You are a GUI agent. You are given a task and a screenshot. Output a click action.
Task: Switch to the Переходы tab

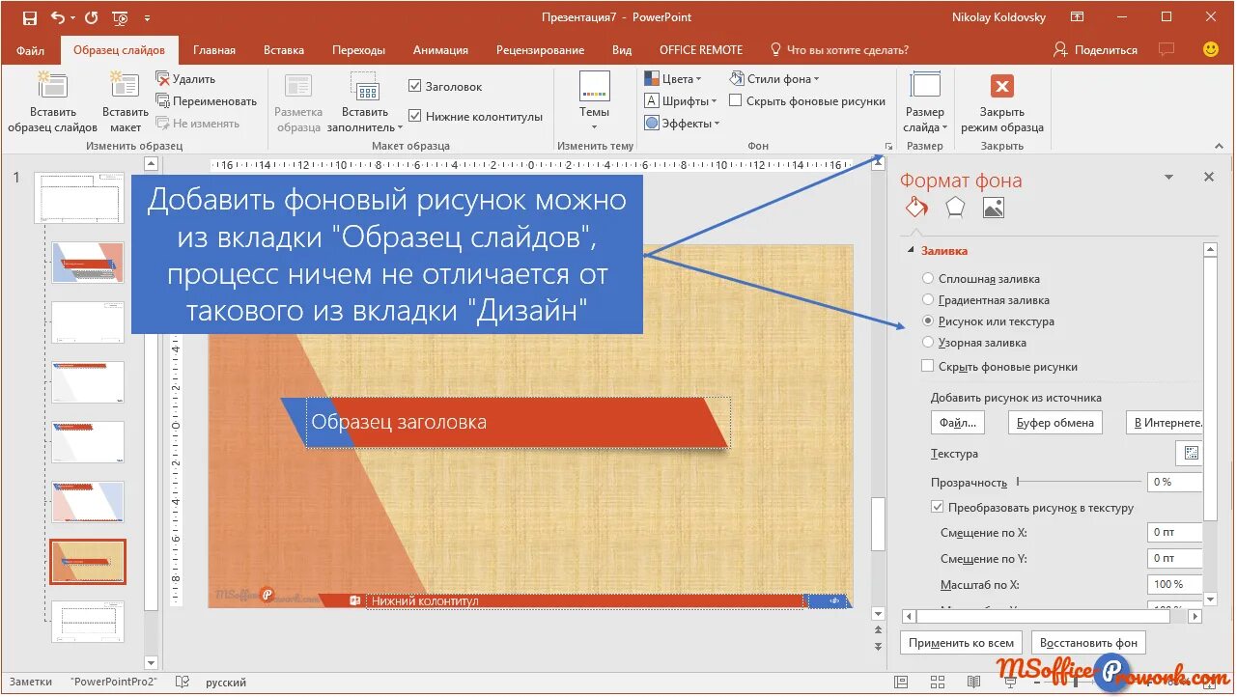point(358,50)
